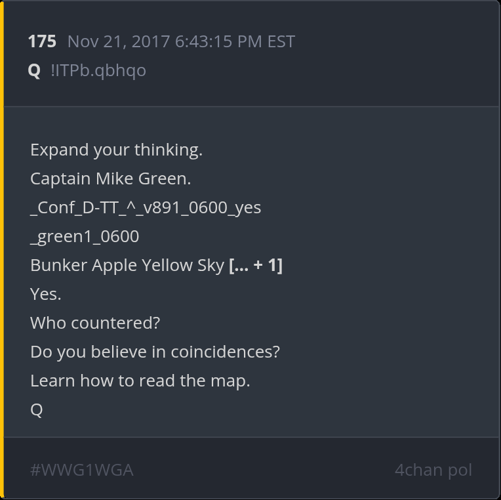Viewport: 501px width, 500px height.
Task: Click the _Conf_D-TT_^_v891_0600_yes text
Action: [146, 208]
